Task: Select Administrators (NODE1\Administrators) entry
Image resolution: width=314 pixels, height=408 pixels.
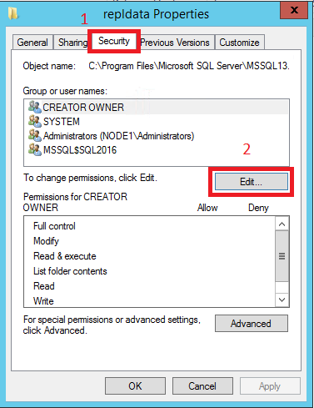Action: tap(157, 136)
